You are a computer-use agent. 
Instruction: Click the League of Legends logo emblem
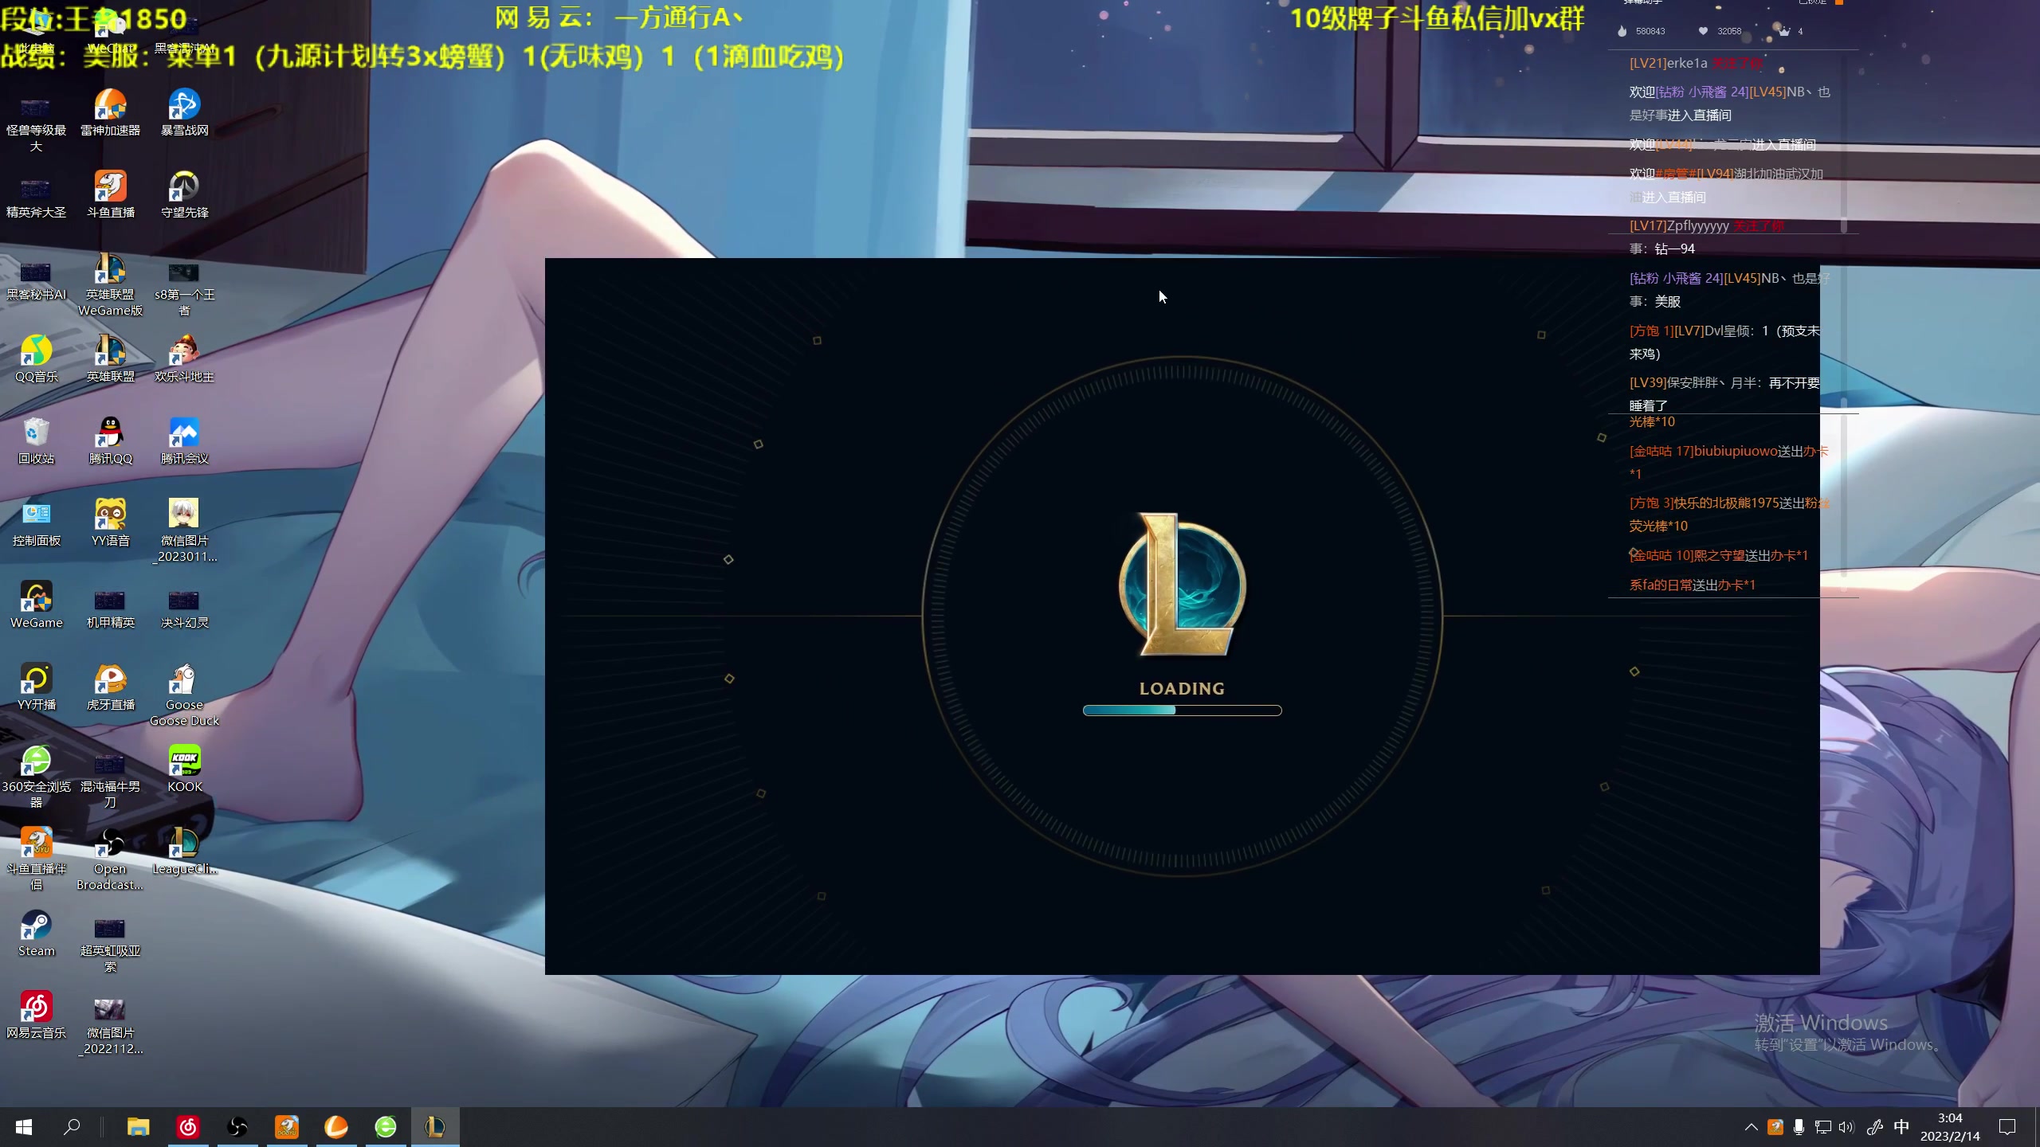coord(1182,585)
